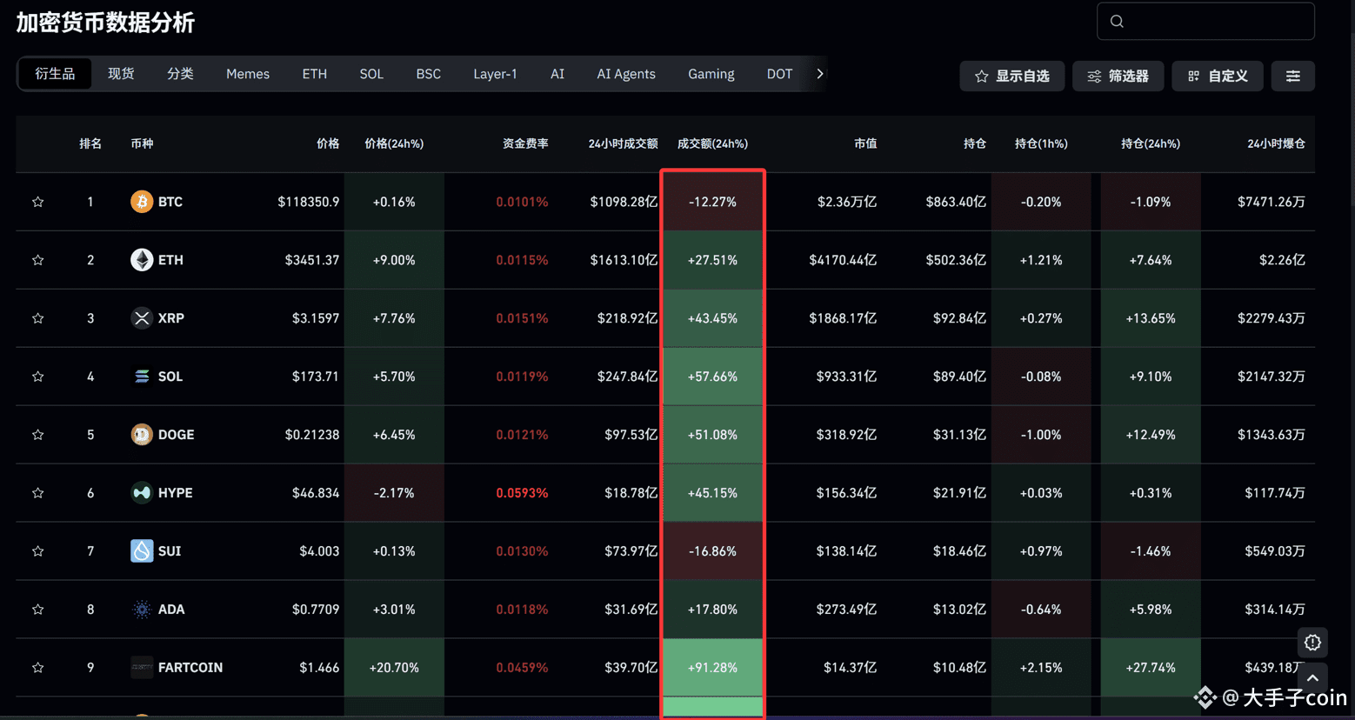Click the search magnifier icon
The width and height of the screenshot is (1355, 720).
point(1118,22)
